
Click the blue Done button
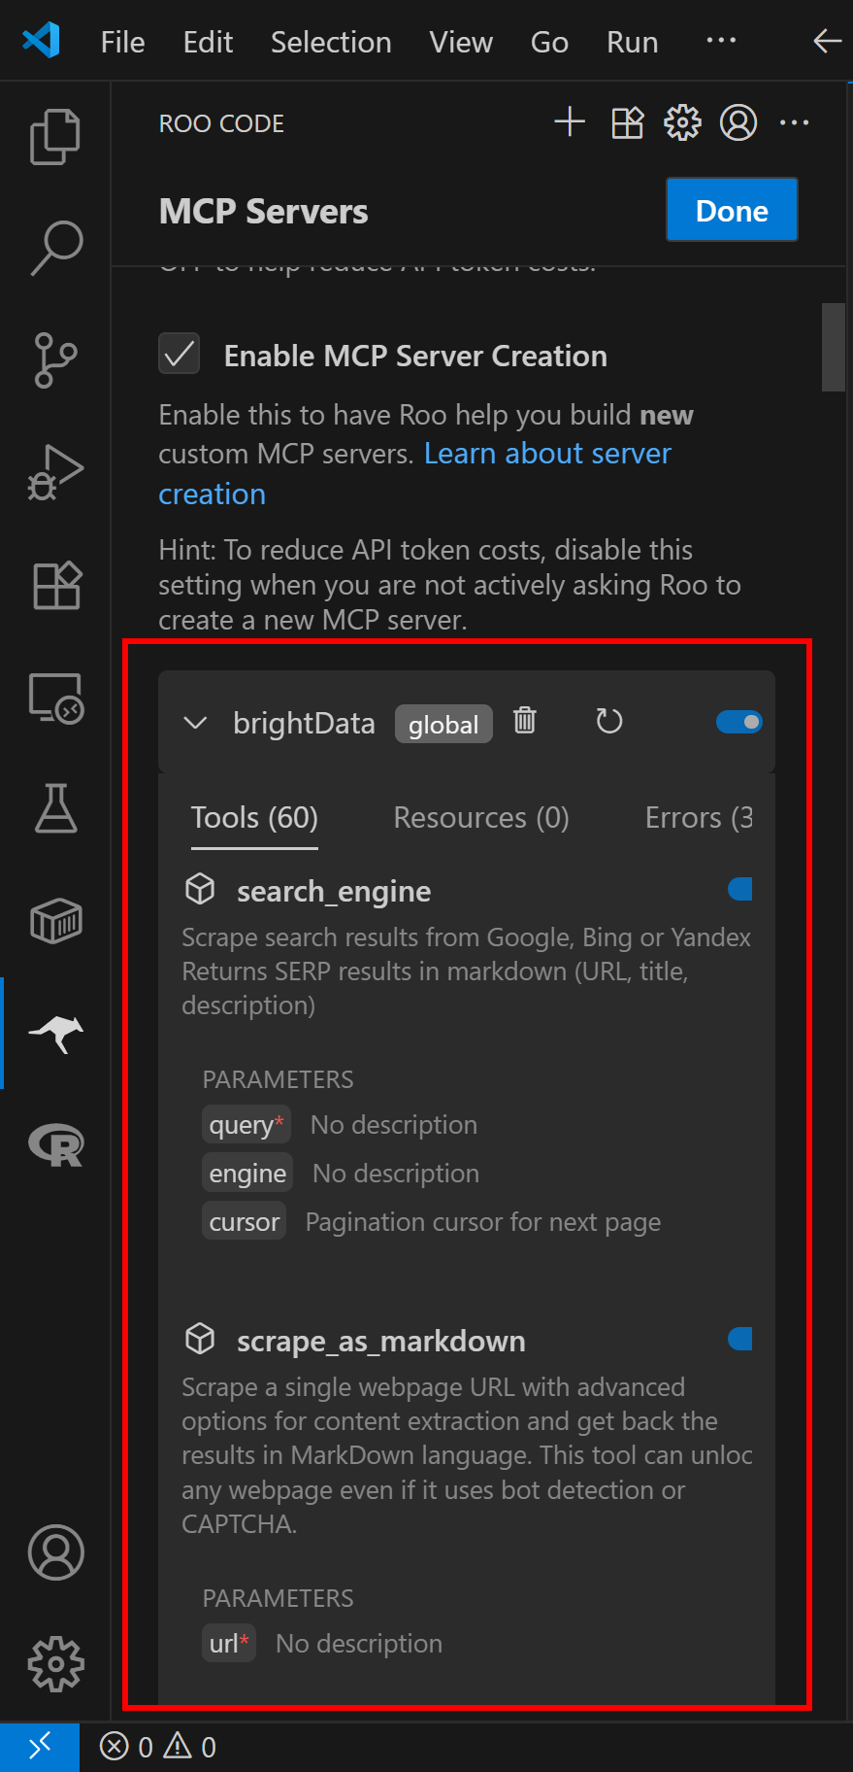[732, 210]
